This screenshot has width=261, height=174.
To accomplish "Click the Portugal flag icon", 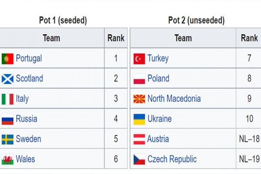I will (7, 59).
